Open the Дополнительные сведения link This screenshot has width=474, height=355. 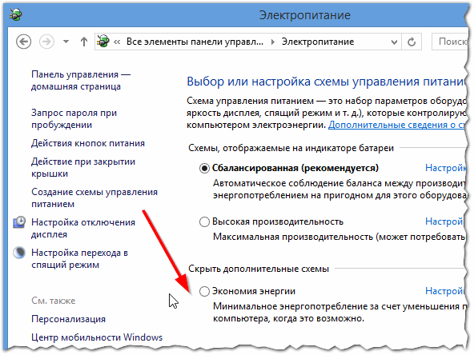[x=396, y=125]
